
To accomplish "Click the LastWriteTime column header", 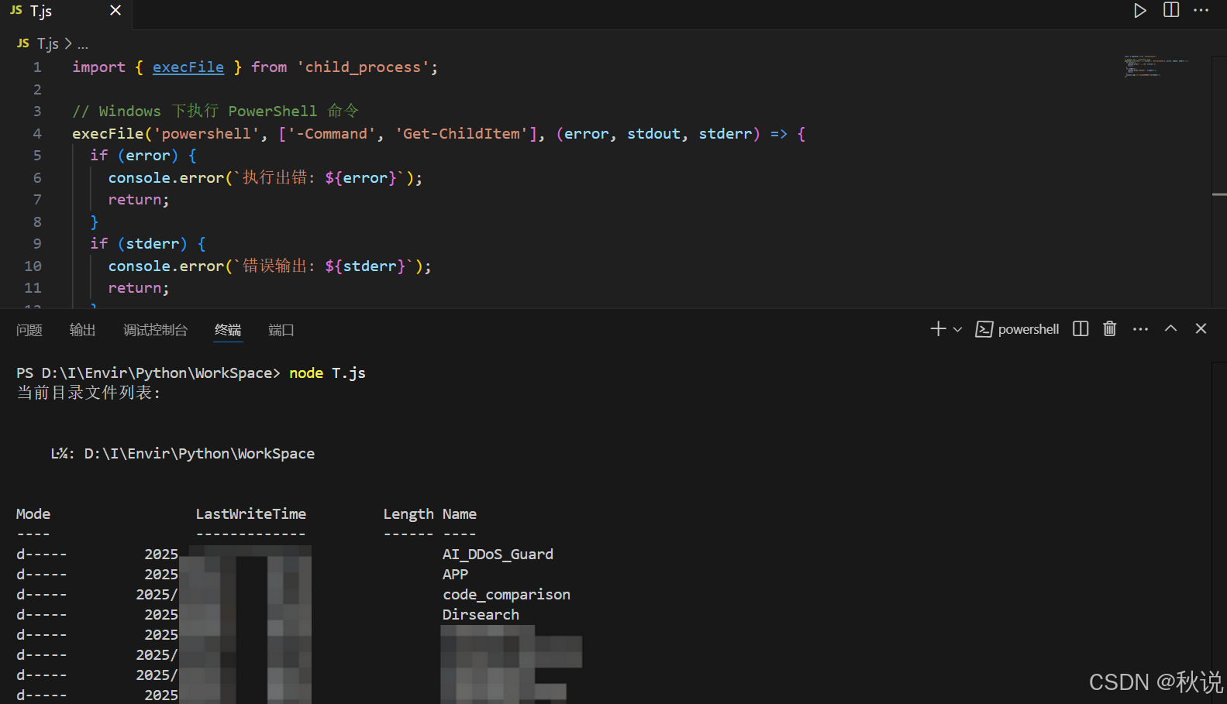I will point(250,514).
